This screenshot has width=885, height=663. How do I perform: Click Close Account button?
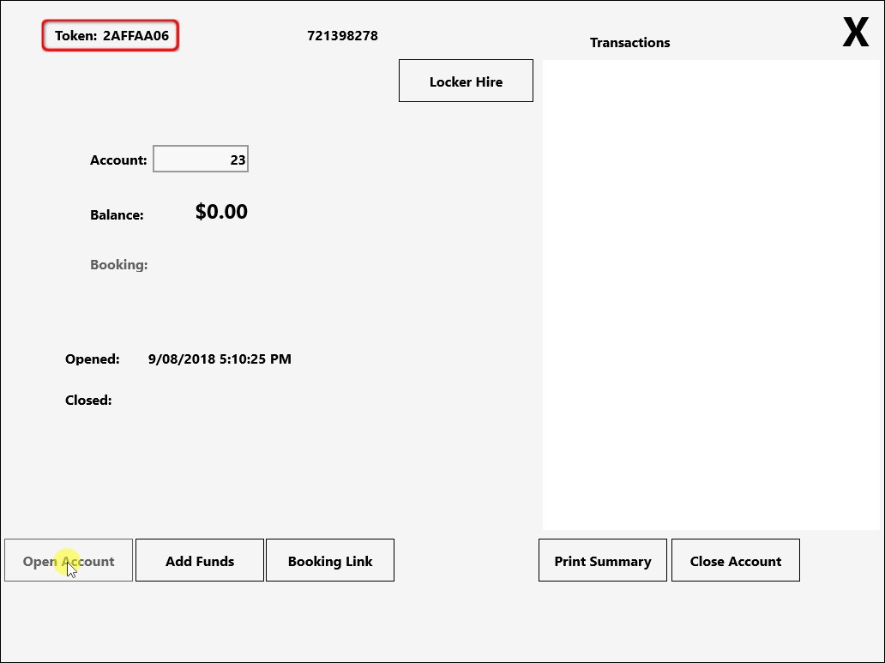[x=736, y=560]
